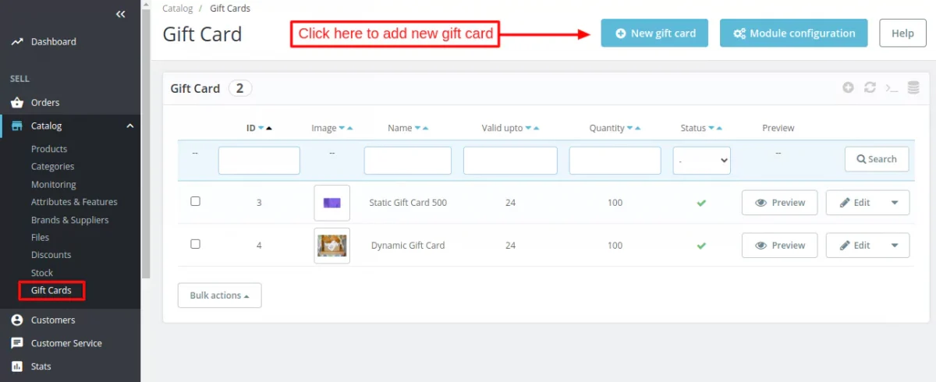Open the Bulk actions dropdown

click(x=219, y=295)
